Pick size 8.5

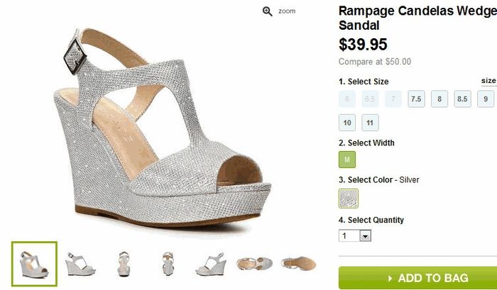tap(463, 99)
